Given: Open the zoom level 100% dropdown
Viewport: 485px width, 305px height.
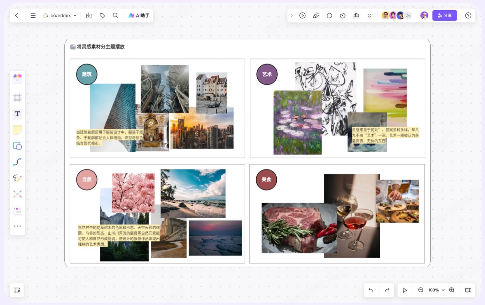Looking at the screenshot, I should point(436,290).
